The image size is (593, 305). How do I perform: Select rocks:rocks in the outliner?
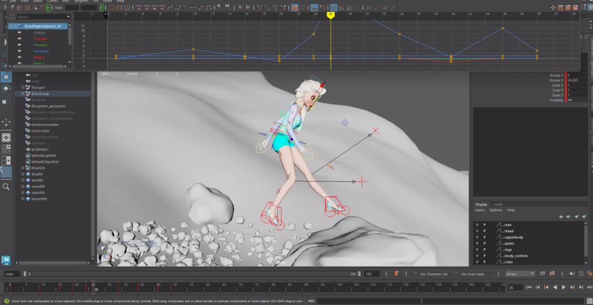pyautogui.click(x=41, y=131)
